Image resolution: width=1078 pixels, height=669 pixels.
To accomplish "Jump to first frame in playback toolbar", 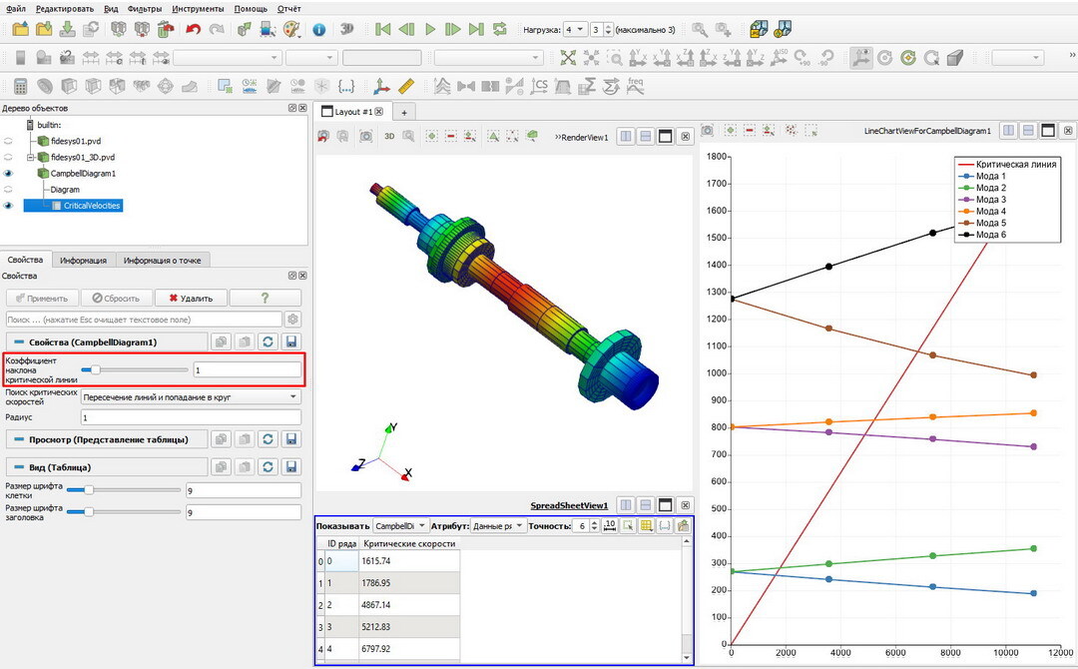I will pyautogui.click(x=383, y=29).
